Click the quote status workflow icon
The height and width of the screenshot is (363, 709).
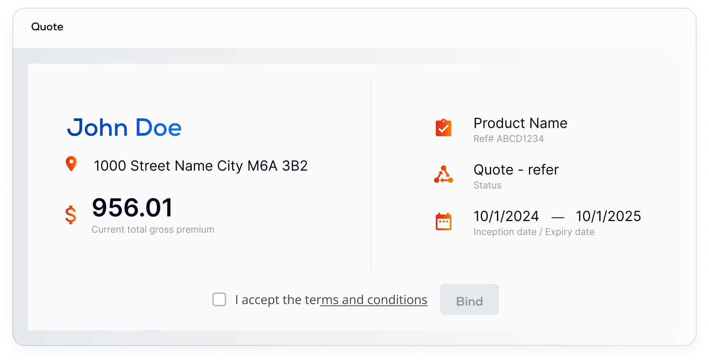tap(444, 175)
